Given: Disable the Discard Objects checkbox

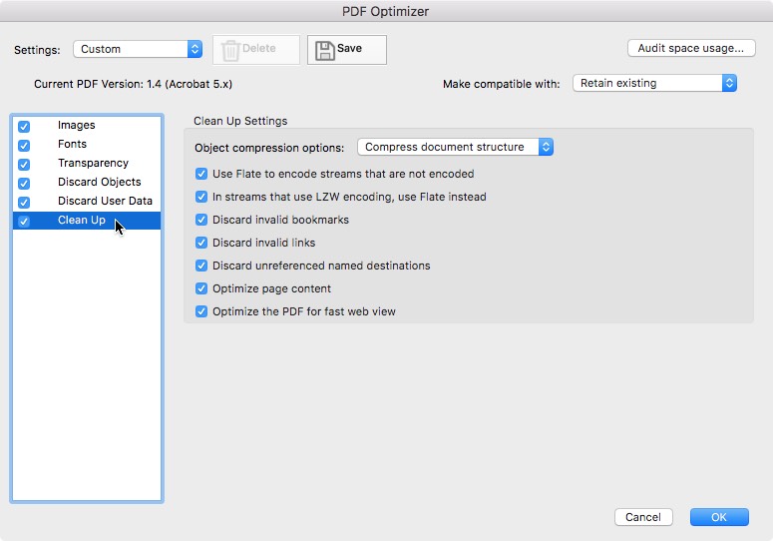Looking at the screenshot, I should [x=24, y=184].
